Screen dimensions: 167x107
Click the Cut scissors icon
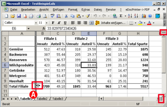(66, 16)
